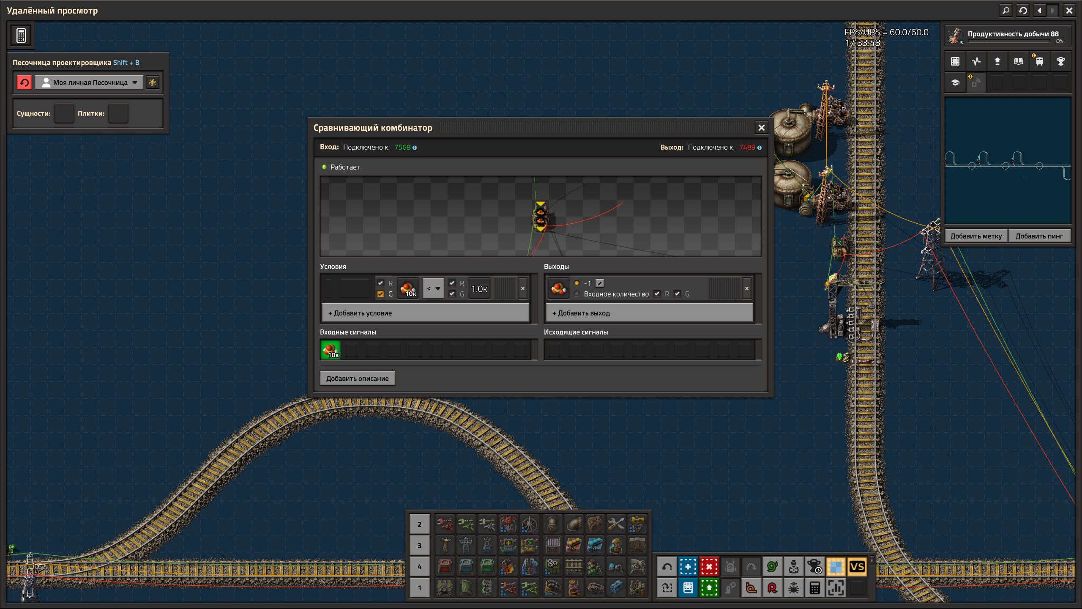Click the undo arrow in shortcut bar
This screenshot has height=609, width=1082.
667,567
